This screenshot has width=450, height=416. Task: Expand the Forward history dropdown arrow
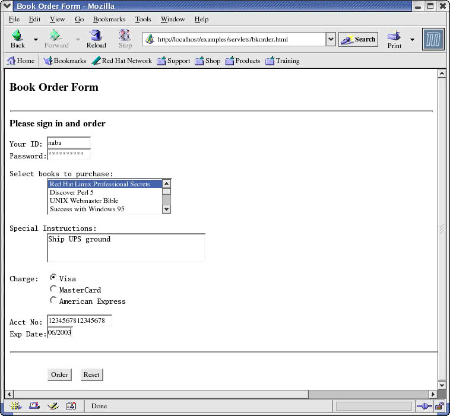coord(78,40)
